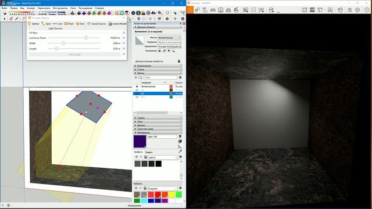This screenshot has width=372, height=209.
Task: Open Enscape view management list icon
Action: [x=205, y=10]
